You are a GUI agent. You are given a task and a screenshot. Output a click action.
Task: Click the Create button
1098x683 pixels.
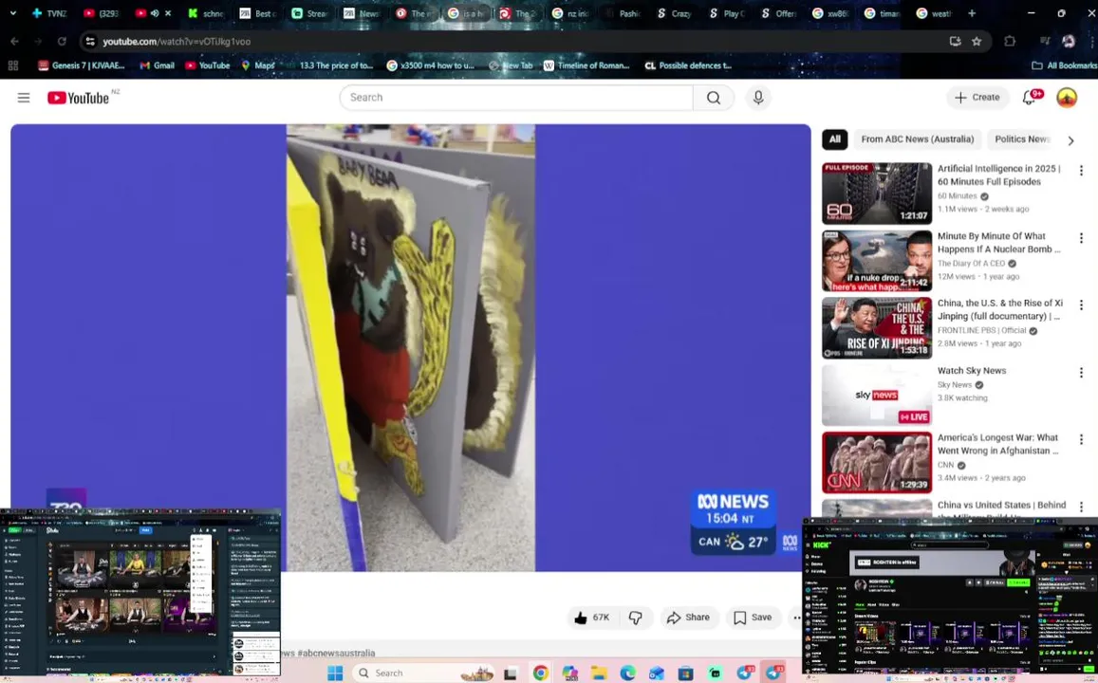click(977, 98)
